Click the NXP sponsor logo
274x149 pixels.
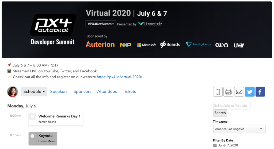pos(125,45)
